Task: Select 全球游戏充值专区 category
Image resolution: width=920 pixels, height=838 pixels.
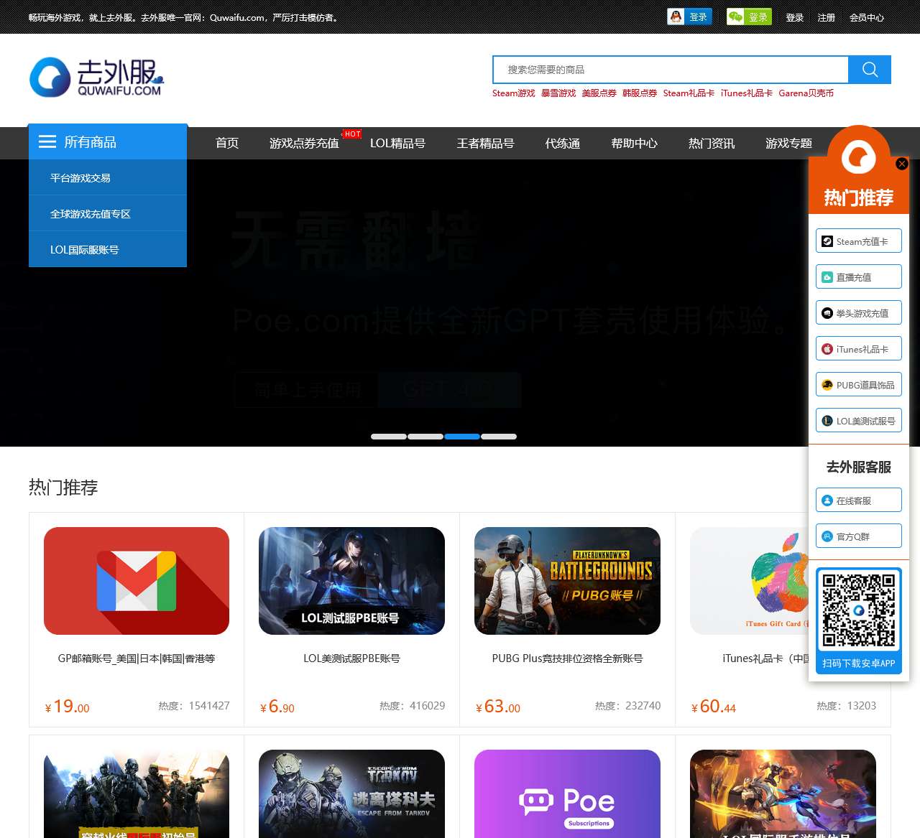Action: tap(108, 213)
